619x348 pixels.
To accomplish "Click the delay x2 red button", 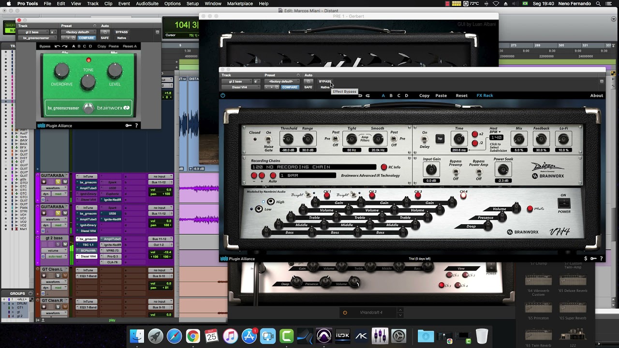I will [x=475, y=134].
